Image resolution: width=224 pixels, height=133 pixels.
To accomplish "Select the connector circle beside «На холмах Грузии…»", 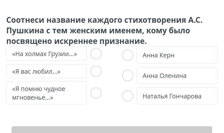I will point(96,54).
